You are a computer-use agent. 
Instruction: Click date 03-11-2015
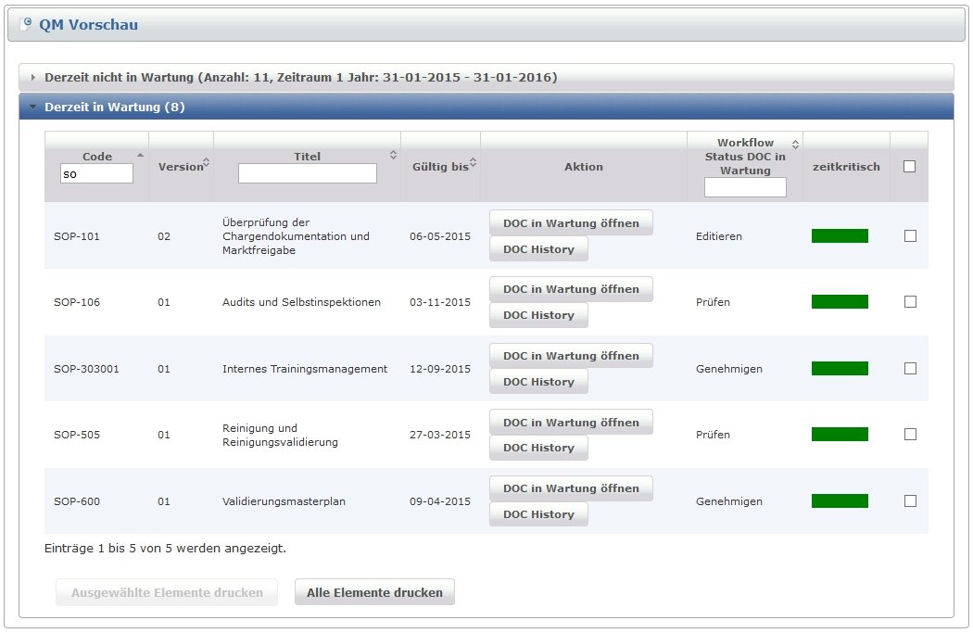(440, 302)
